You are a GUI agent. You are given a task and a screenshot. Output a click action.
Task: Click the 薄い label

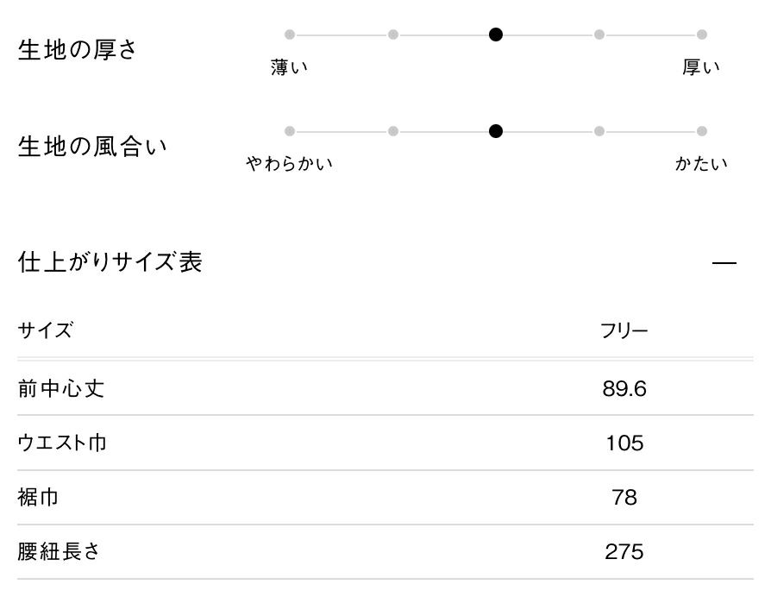(x=290, y=67)
